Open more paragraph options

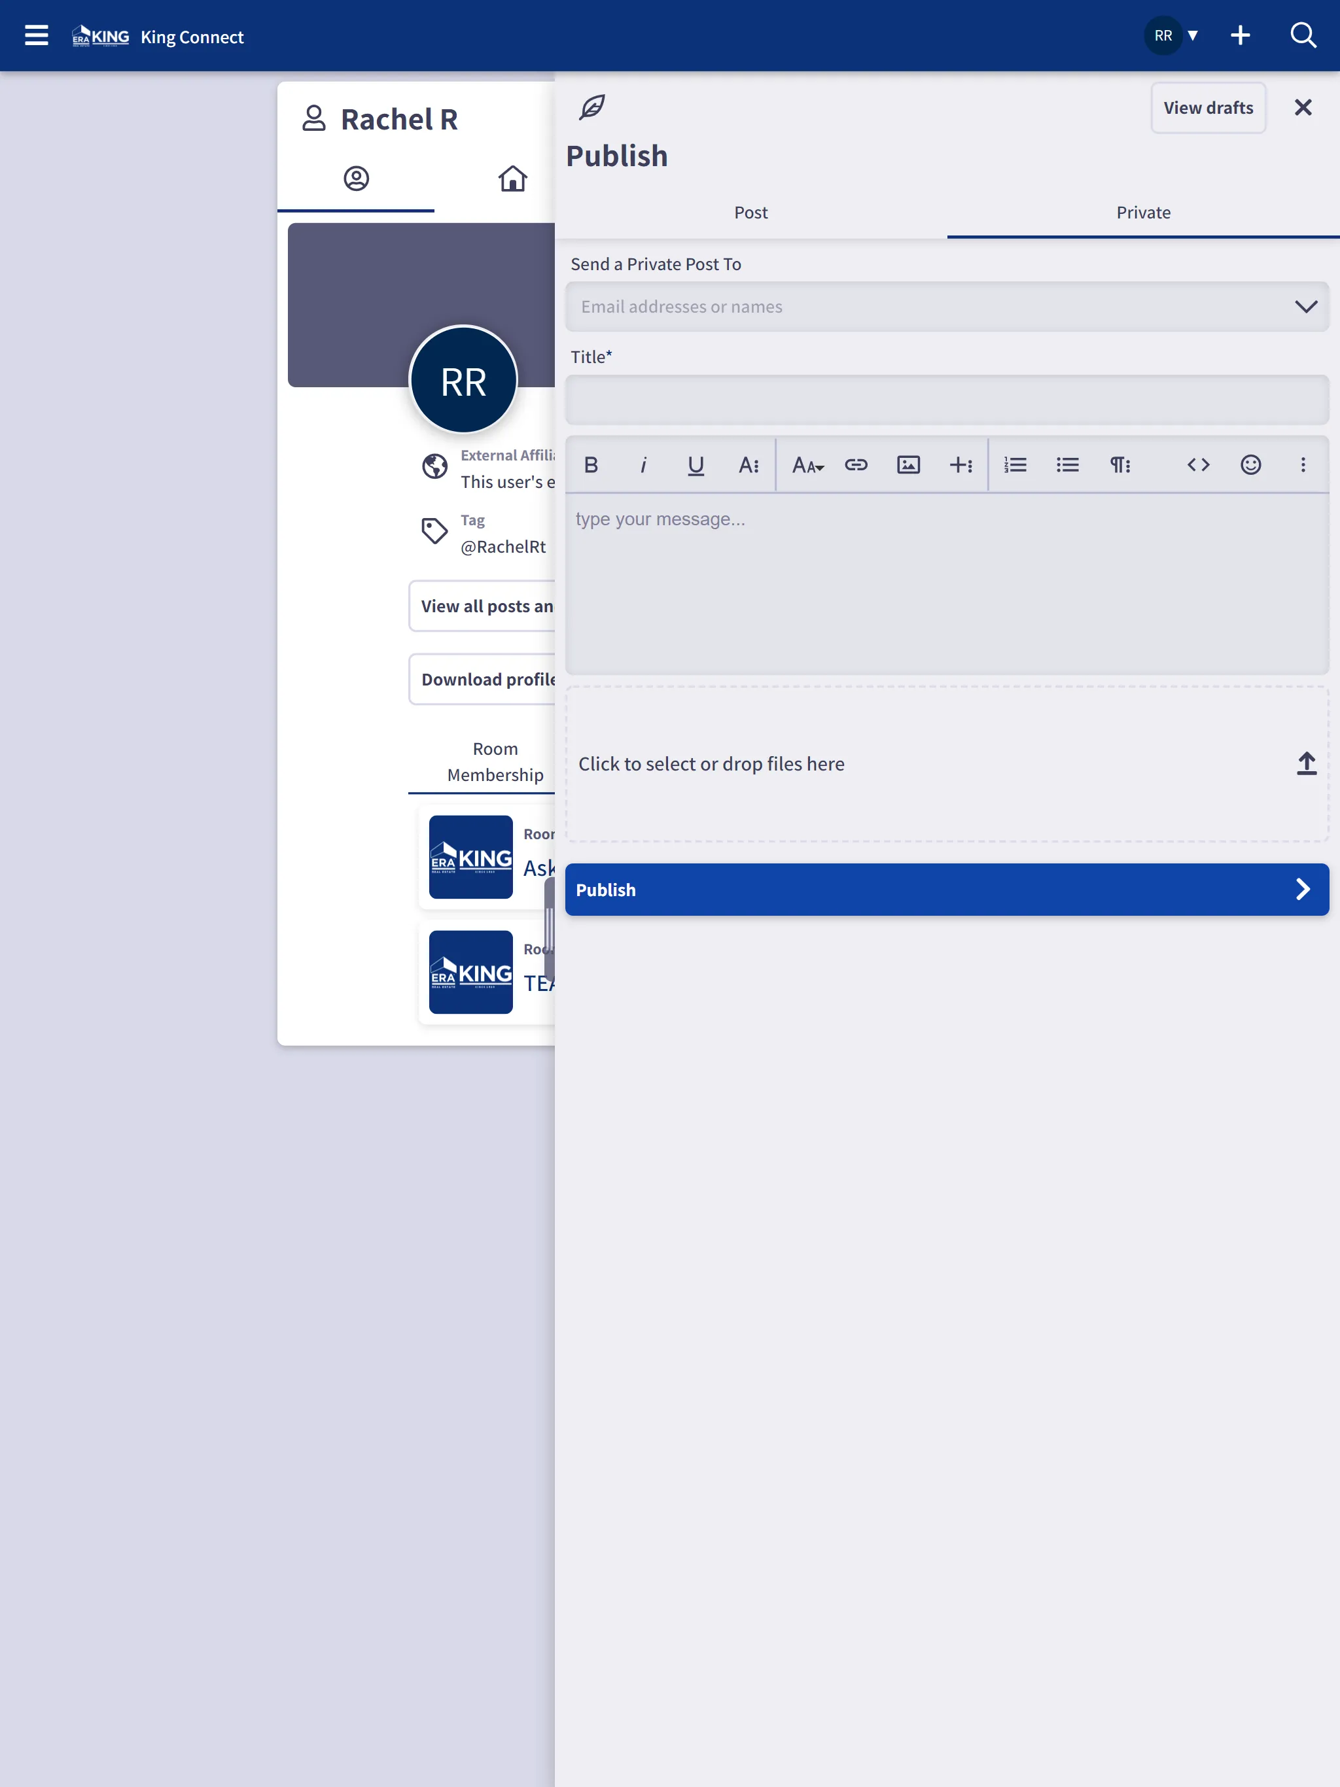pos(1120,464)
